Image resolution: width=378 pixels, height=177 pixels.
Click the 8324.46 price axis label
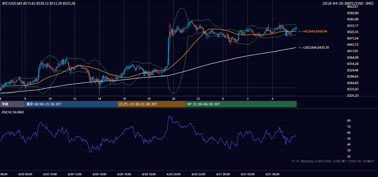353,70
